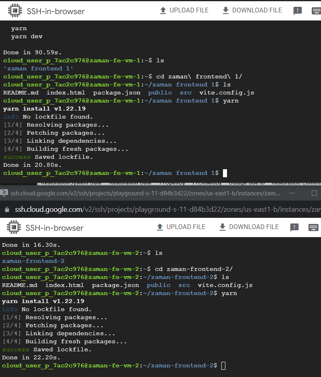Click Upload File in the zaman-fe-vm-2 window

(181, 227)
